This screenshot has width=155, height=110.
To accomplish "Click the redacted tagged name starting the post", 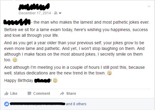I will click(17, 22).
